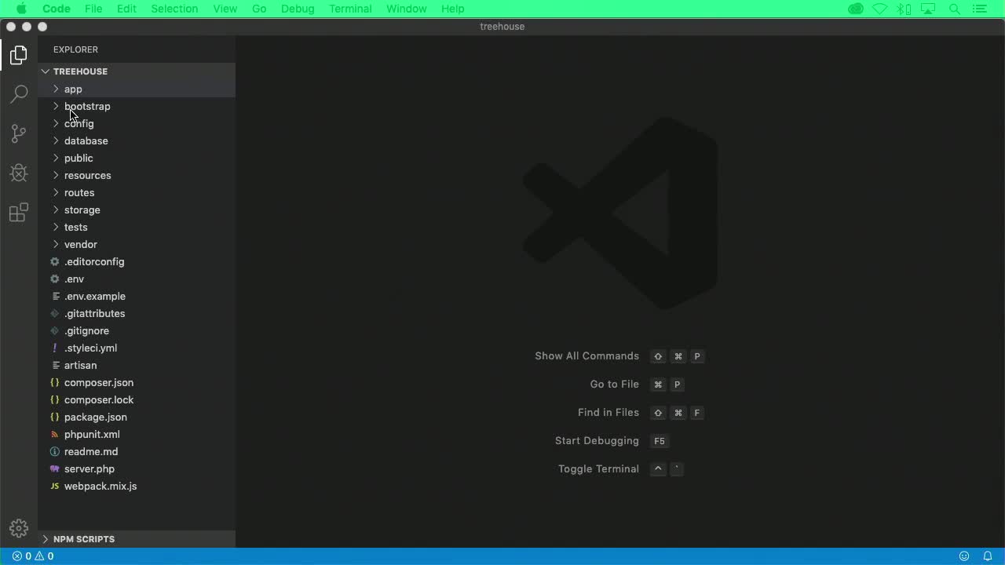This screenshot has height=565, width=1005.
Task: Open the Go menu
Action: pyautogui.click(x=259, y=9)
